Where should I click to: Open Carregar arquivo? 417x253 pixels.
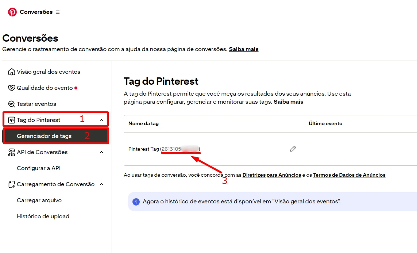pyautogui.click(x=39, y=200)
